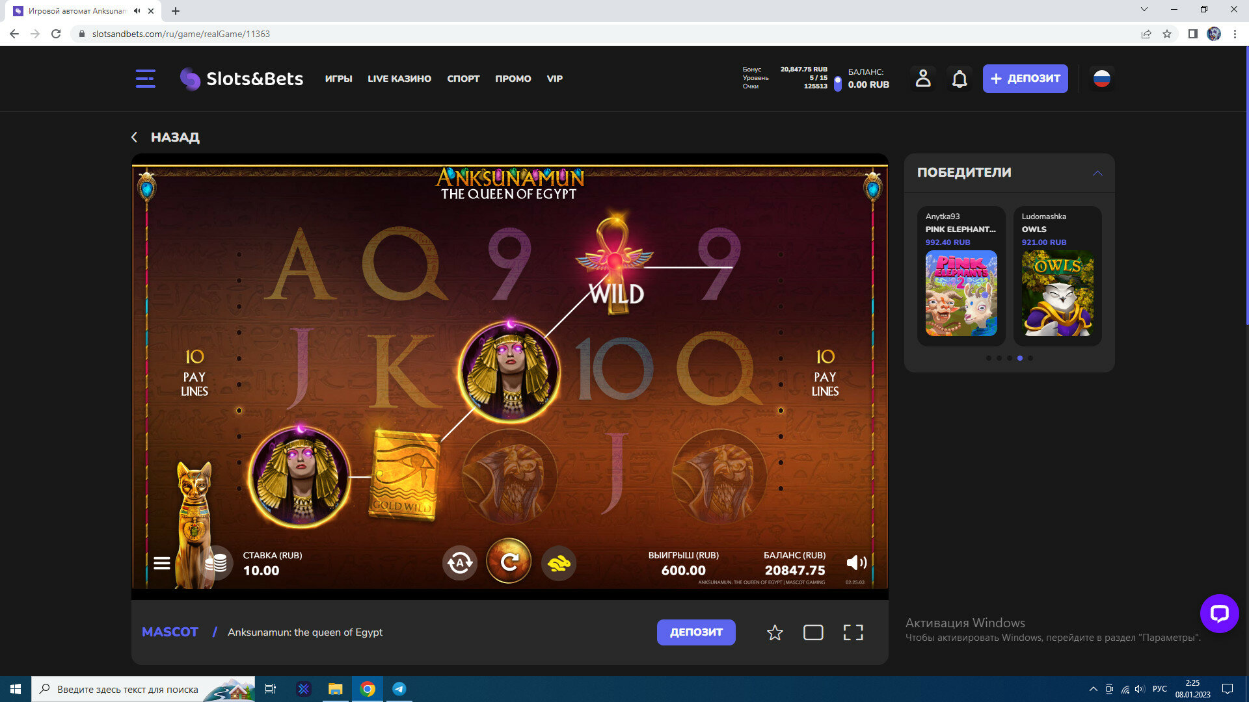Enter fullscreen mode for the game
The width and height of the screenshot is (1249, 702).
[x=853, y=632]
